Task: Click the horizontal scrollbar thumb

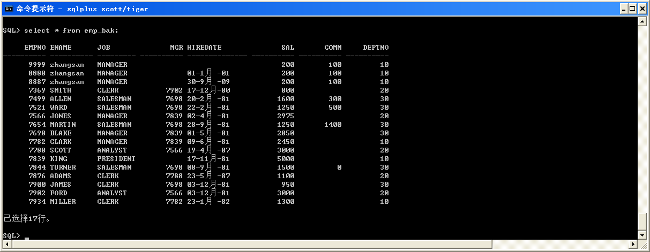Action: (x=252, y=245)
